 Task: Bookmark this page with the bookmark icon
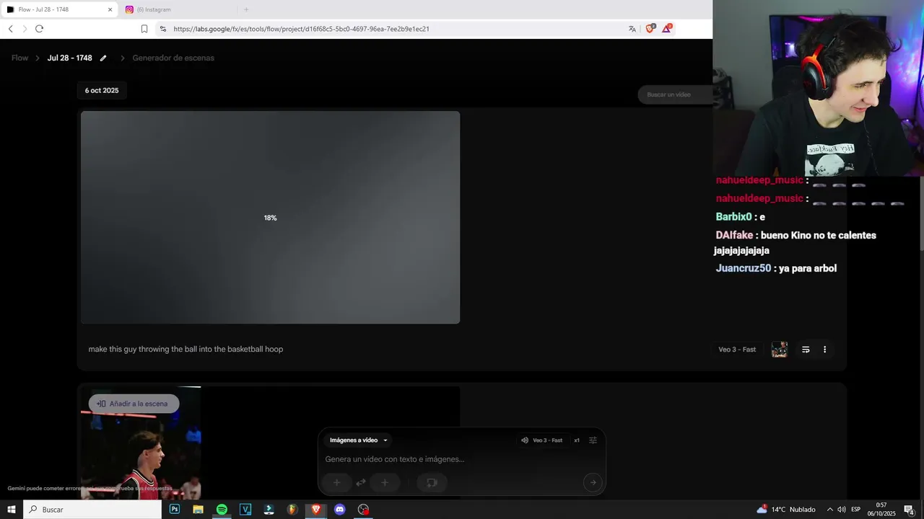pos(144,29)
